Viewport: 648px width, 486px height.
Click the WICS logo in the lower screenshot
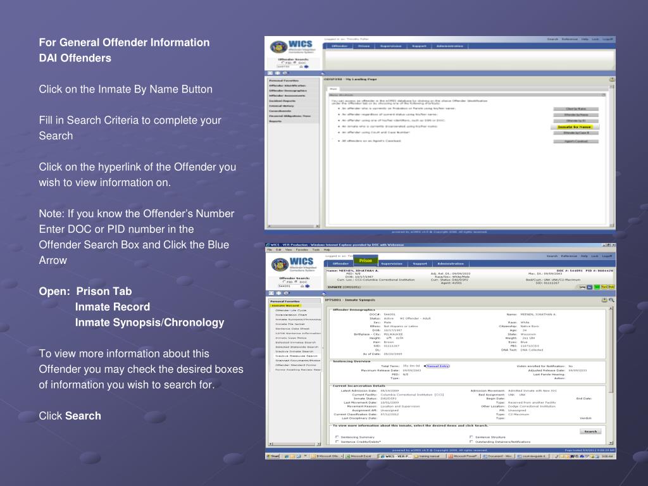294,264
